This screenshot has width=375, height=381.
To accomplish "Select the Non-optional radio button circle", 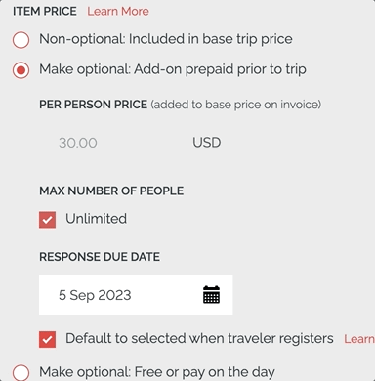I will pyautogui.click(x=21, y=40).
